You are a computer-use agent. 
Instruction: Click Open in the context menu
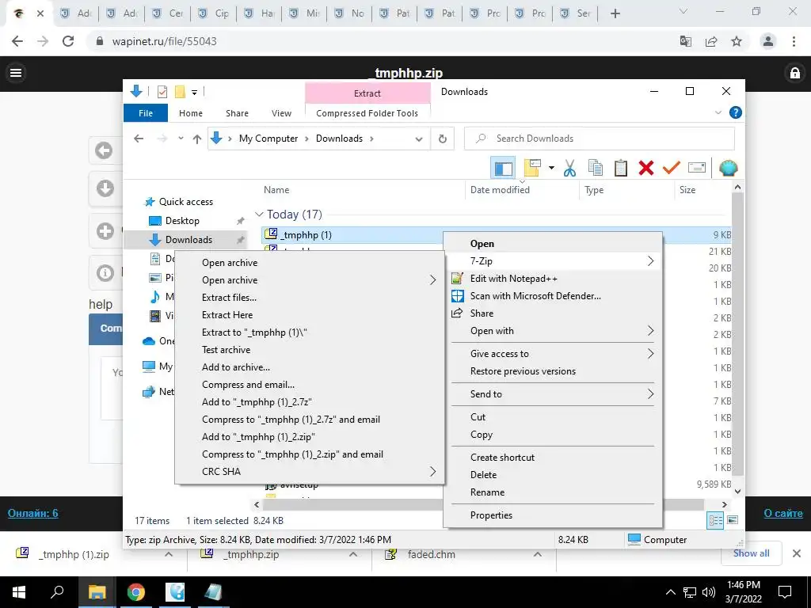553,244
